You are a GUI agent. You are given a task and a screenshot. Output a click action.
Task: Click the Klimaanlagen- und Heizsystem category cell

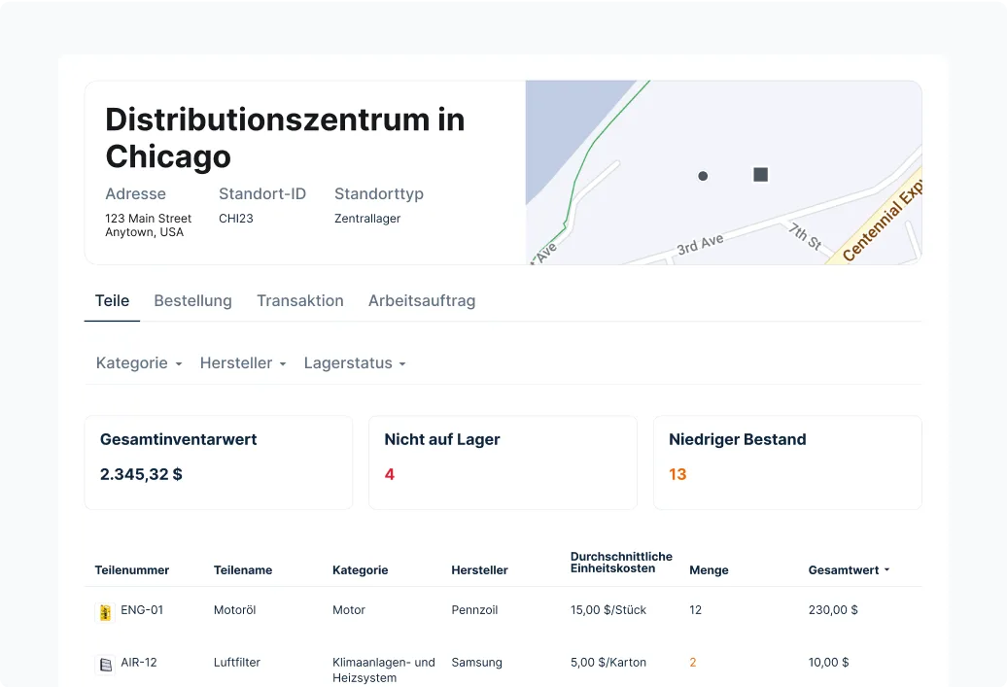[383, 670]
